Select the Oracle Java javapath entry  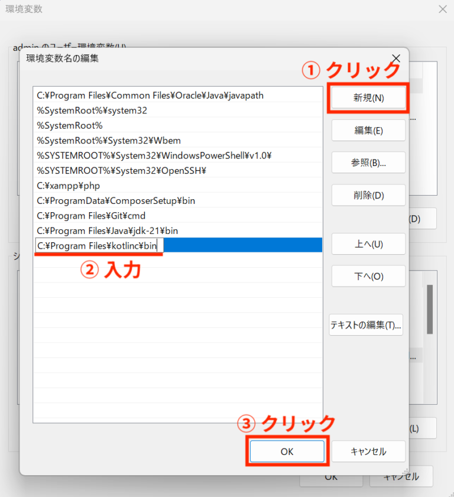pos(150,95)
